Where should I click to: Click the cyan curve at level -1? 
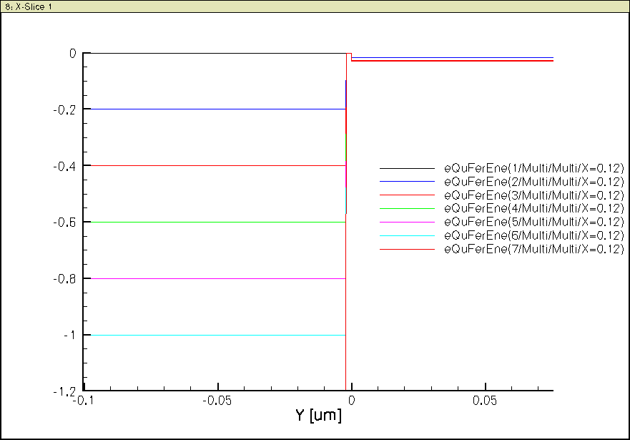[218, 335]
